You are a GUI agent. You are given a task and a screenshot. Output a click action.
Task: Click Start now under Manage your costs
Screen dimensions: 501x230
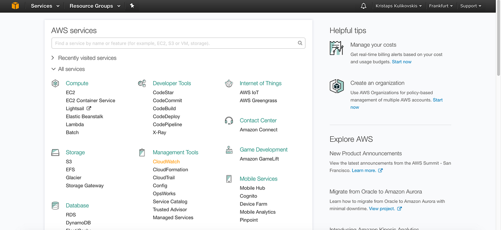coord(402,62)
